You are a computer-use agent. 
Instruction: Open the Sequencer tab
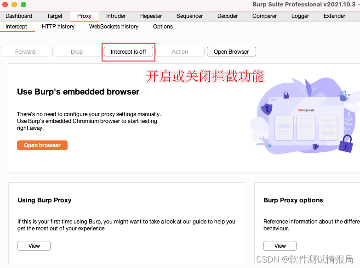pyautogui.click(x=189, y=16)
